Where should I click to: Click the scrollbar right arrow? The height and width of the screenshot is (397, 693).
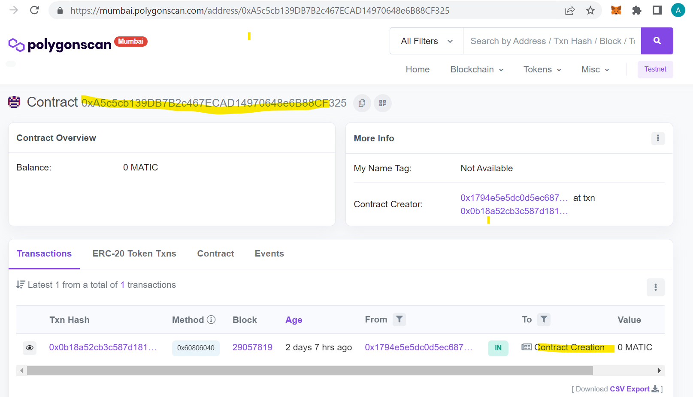(x=660, y=370)
